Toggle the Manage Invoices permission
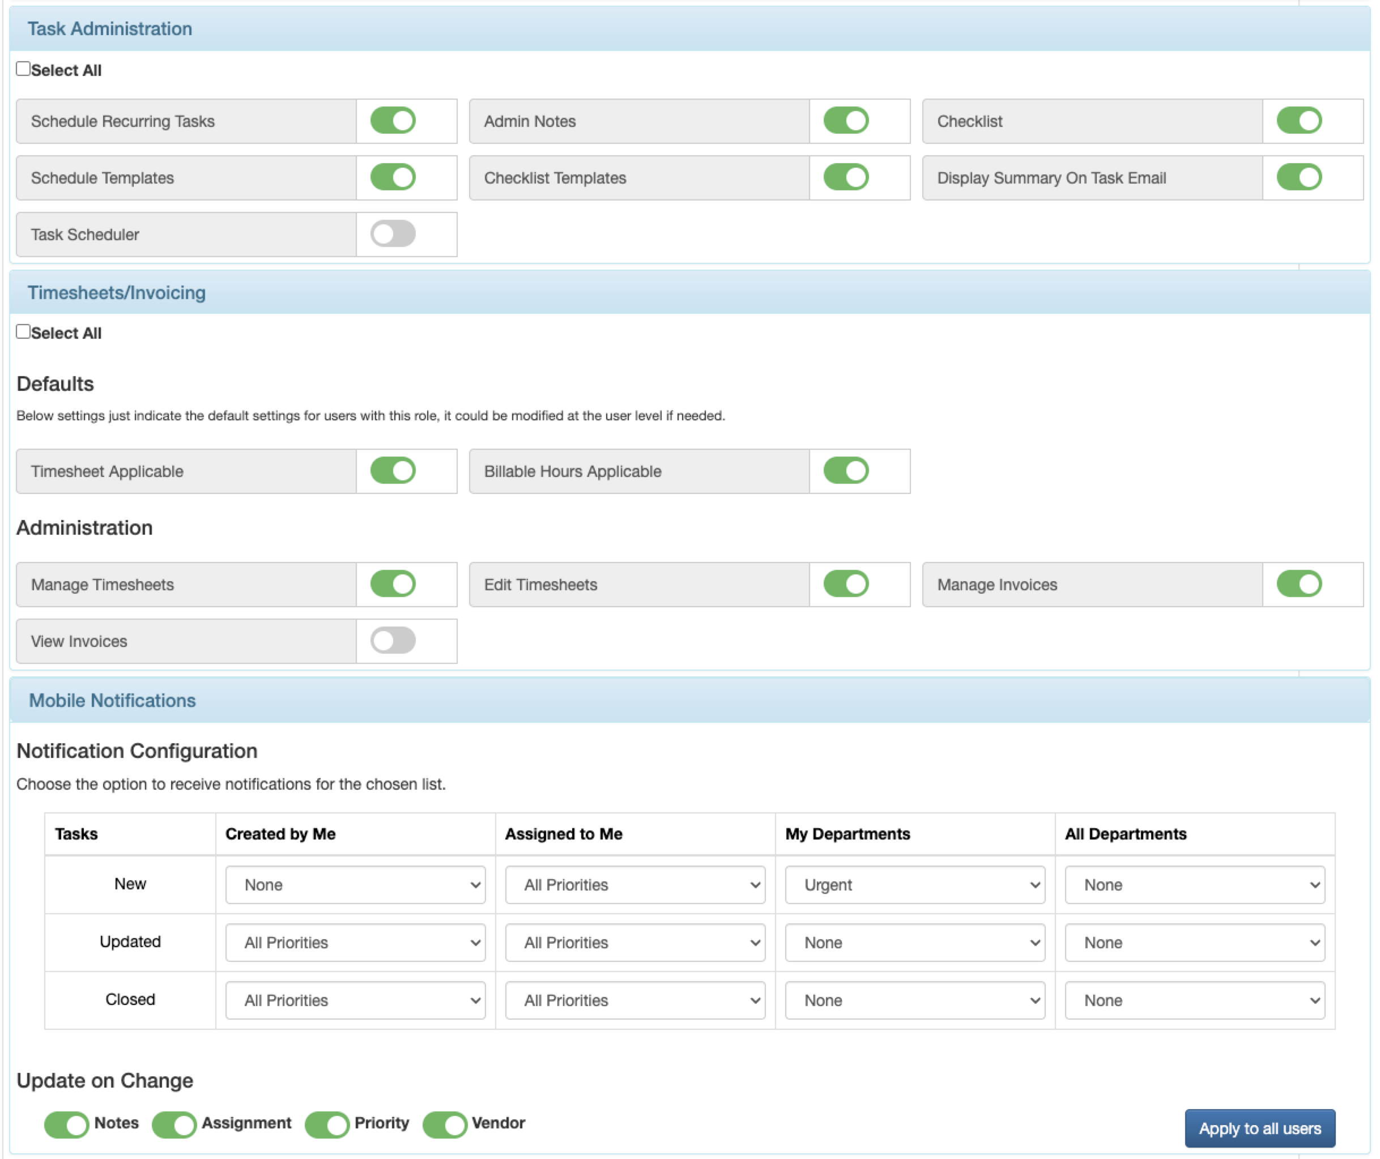The image size is (1380, 1159). [1298, 584]
